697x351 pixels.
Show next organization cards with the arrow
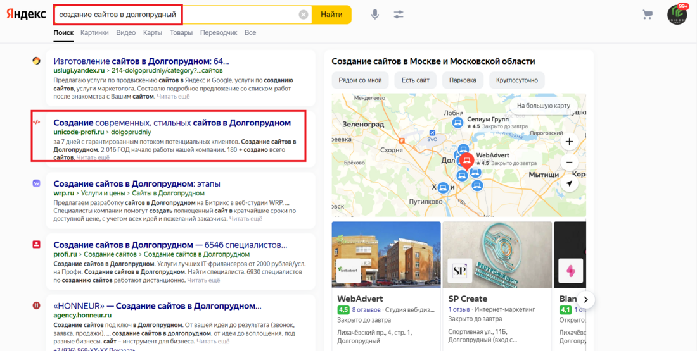(x=586, y=300)
